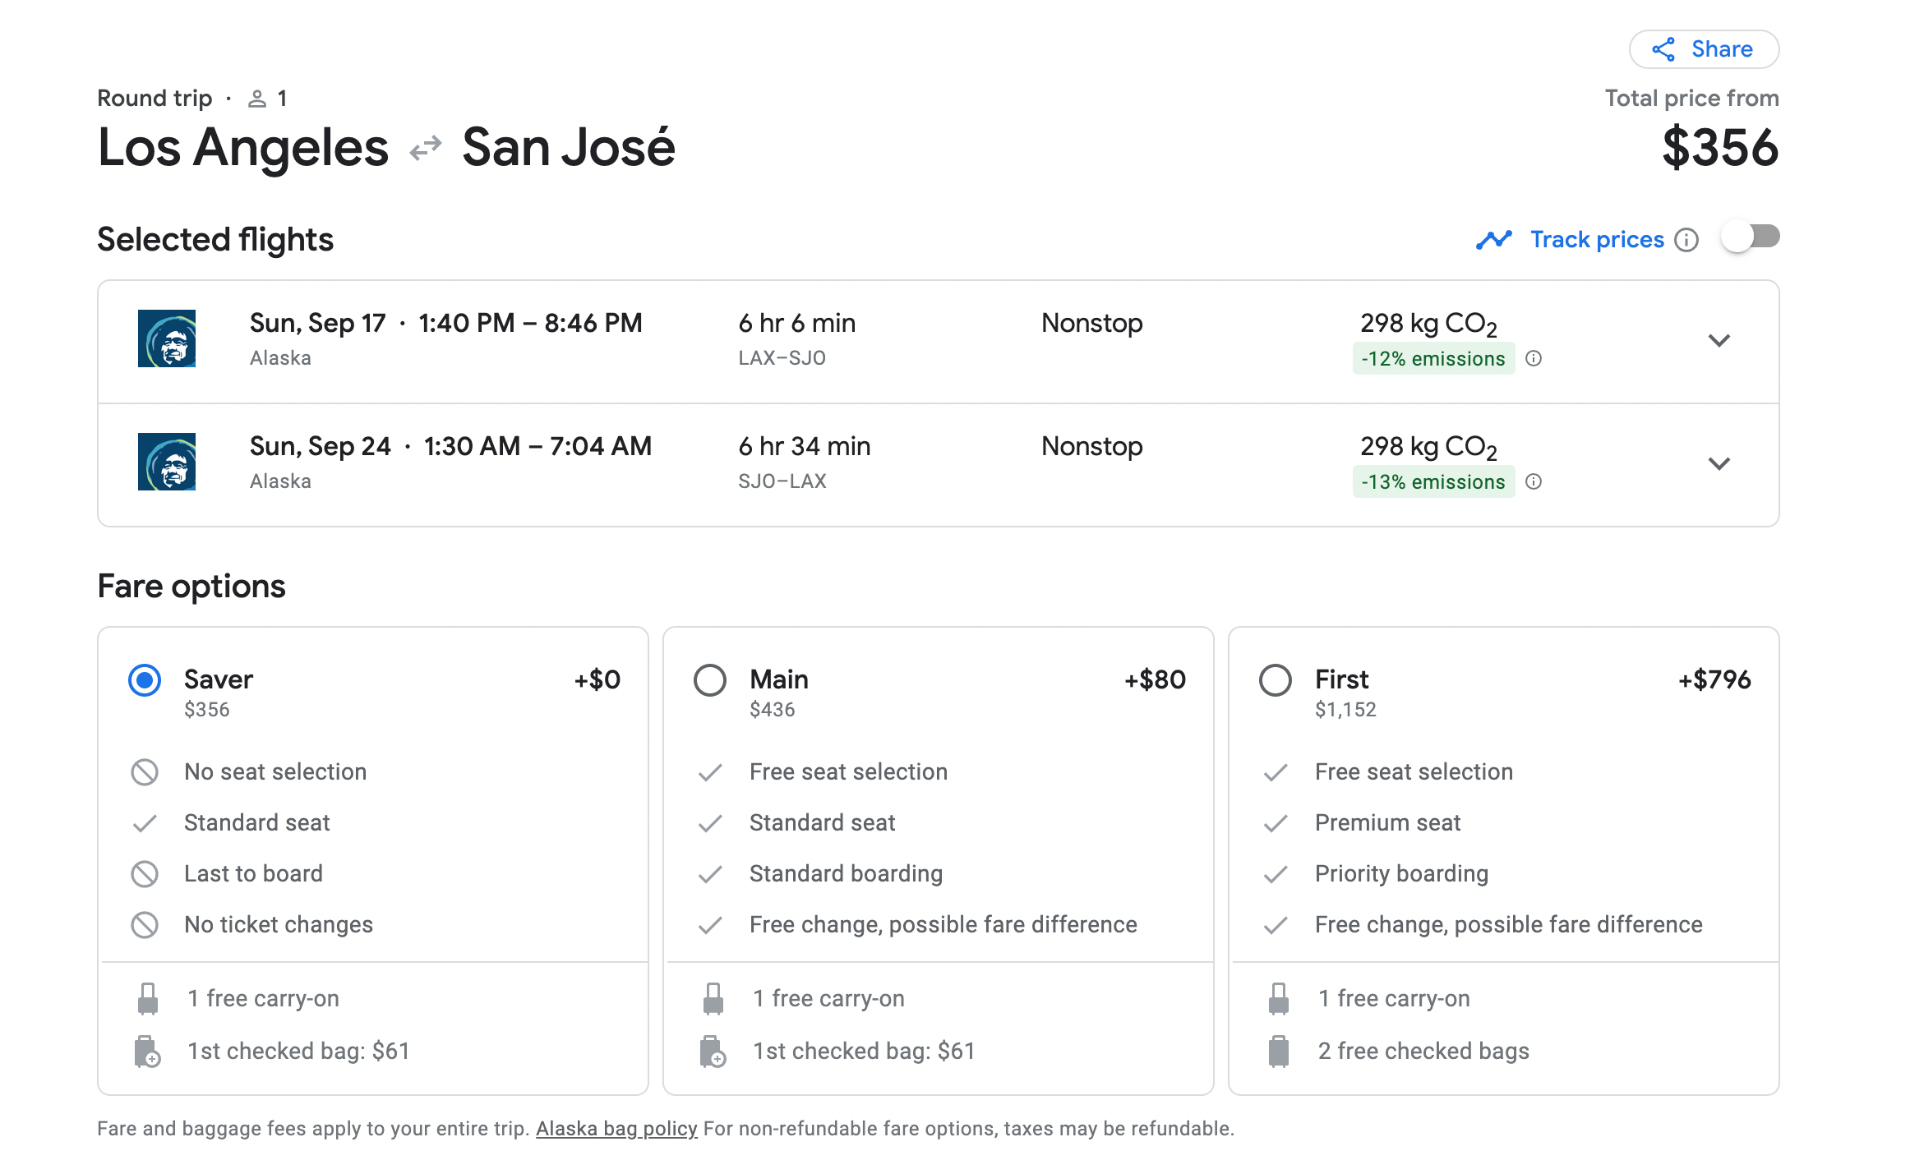Click Alaska logo on Sep 17 flight

pyautogui.click(x=167, y=338)
